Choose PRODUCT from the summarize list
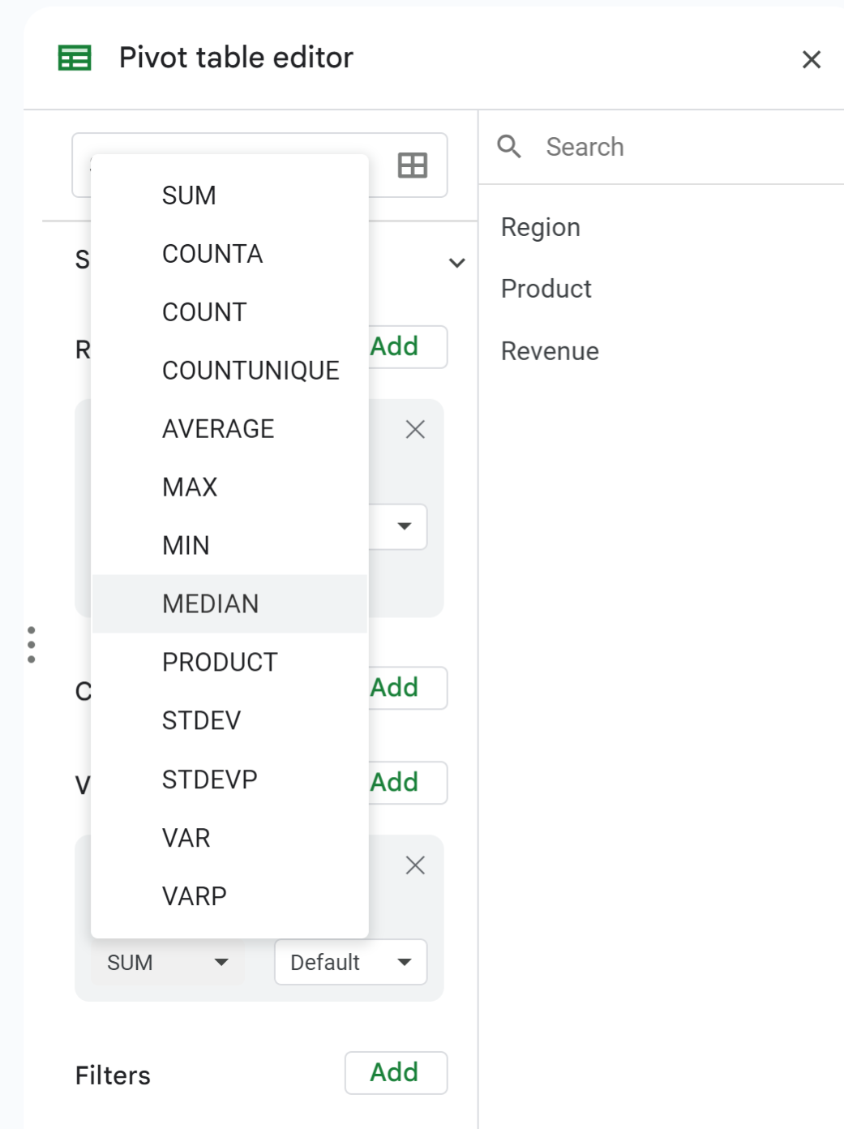This screenshot has width=844, height=1129. click(x=229, y=663)
